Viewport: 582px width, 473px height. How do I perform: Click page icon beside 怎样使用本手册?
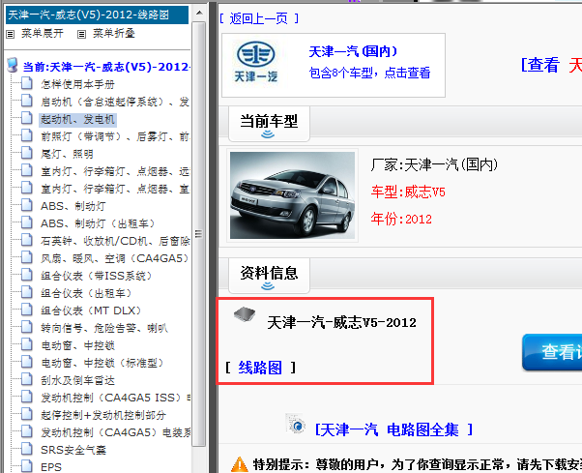coord(27,83)
